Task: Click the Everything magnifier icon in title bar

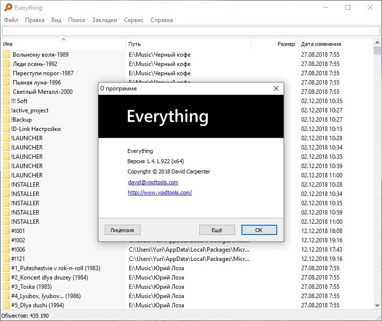Action: (x=8, y=8)
